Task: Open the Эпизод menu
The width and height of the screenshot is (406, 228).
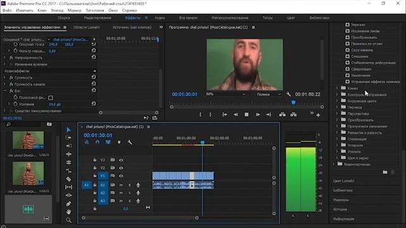Action: (x=57, y=10)
